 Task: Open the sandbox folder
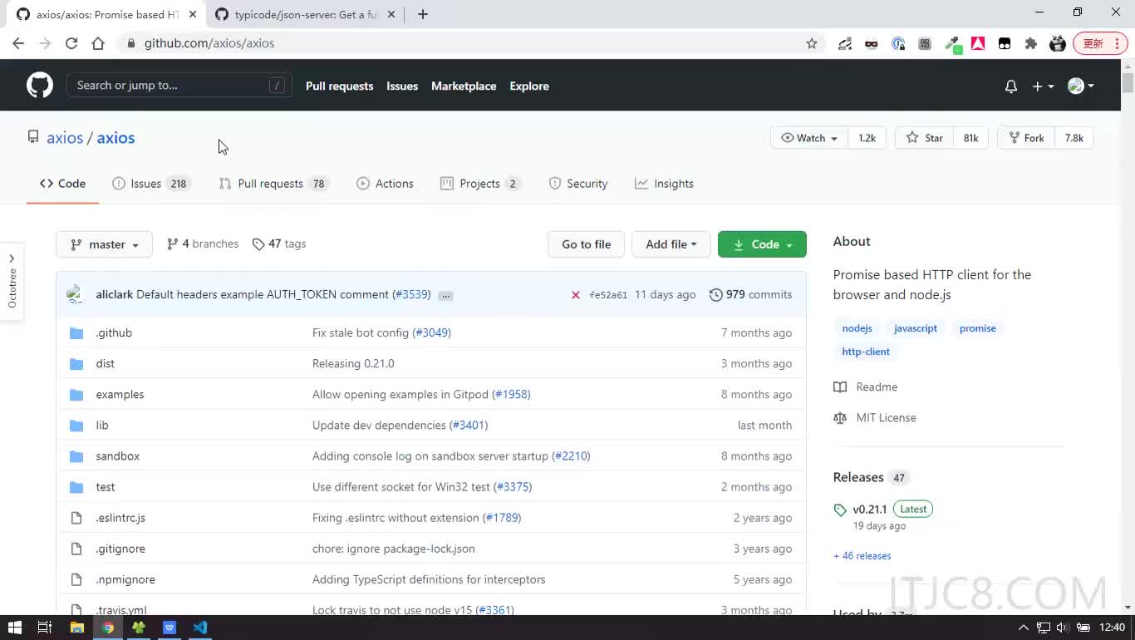[117, 455]
